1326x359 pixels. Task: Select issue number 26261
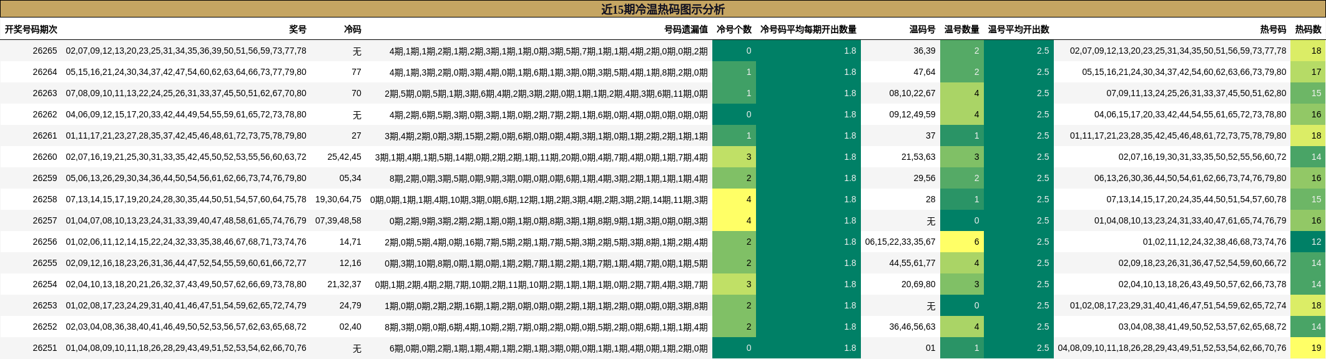[x=45, y=135]
